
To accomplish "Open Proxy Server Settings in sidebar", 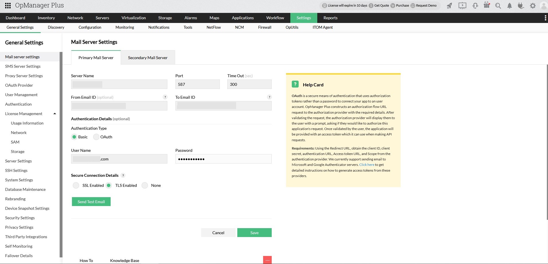I will tap(24, 76).
